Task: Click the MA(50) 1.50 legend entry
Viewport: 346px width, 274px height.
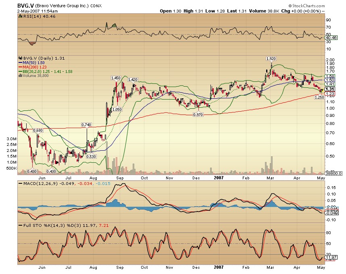Action: [x=31, y=63]
